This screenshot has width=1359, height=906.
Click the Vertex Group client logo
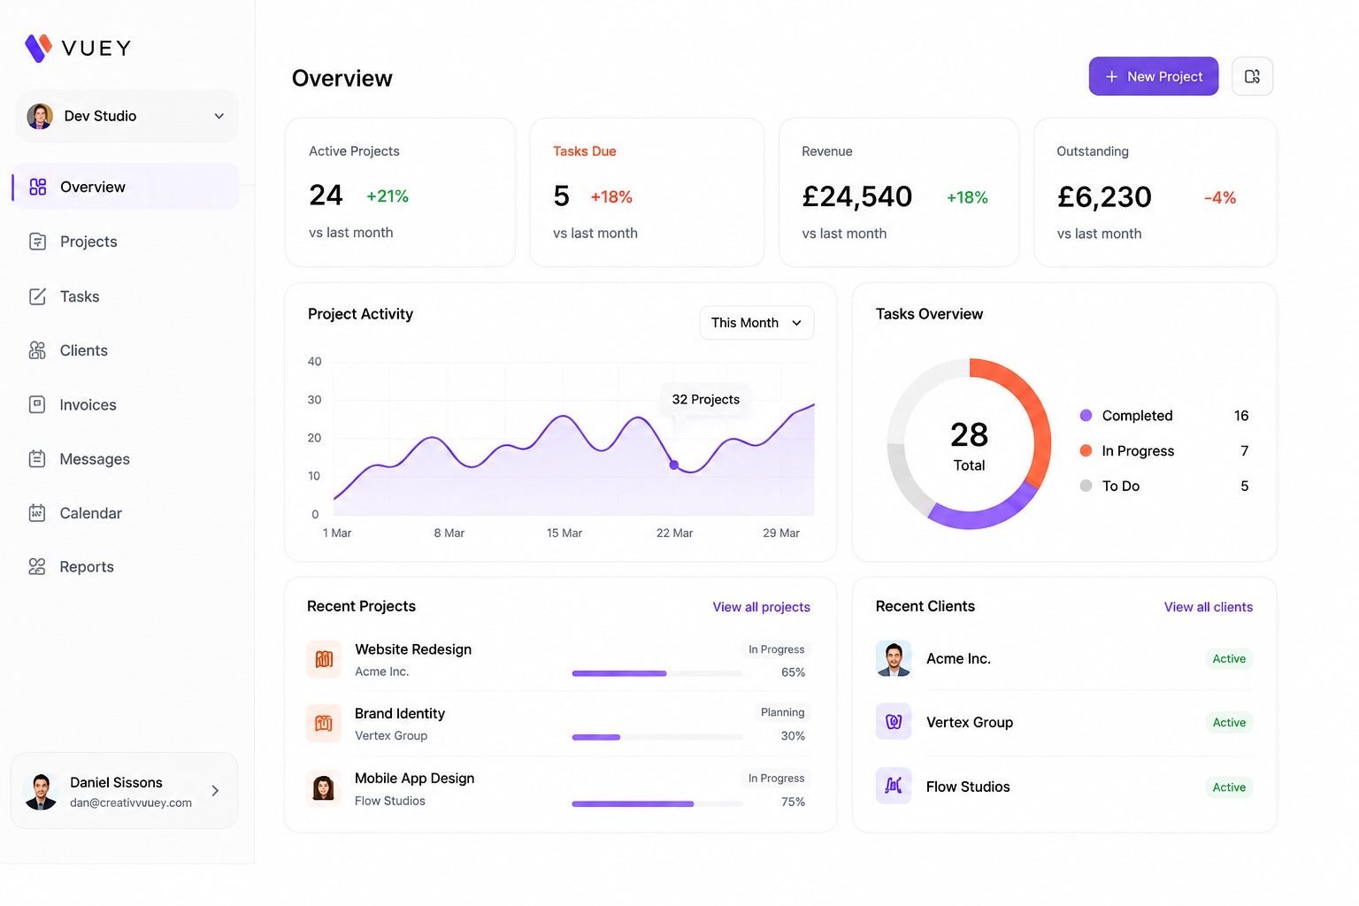pos(894,722)
